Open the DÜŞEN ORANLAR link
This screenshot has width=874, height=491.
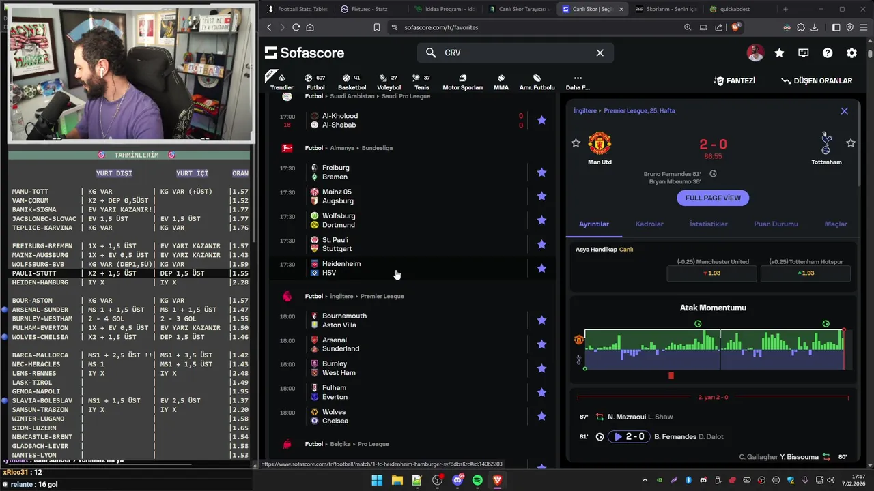817,80
